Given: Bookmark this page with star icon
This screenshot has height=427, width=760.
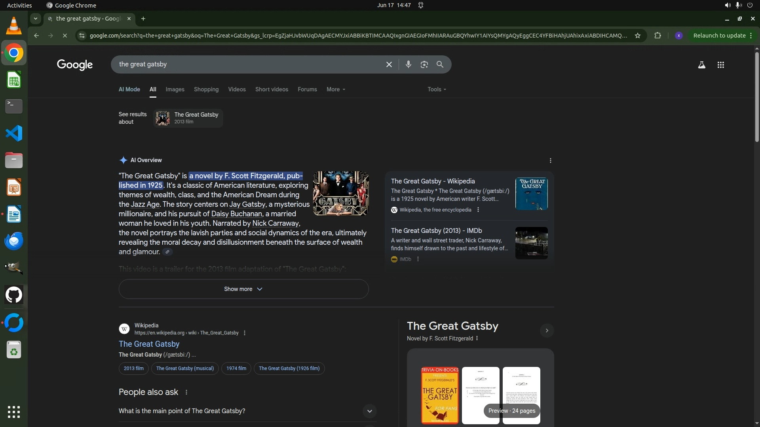Looking at the screenshot, I should click(637, 36).
